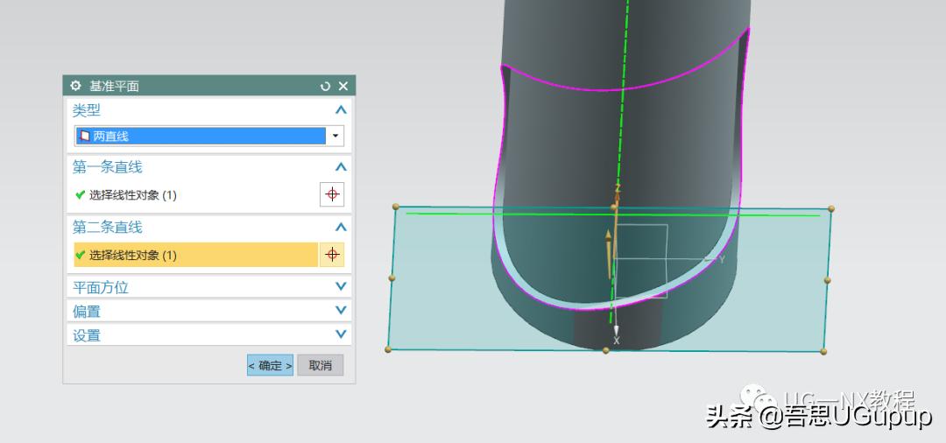
Task: Close the 基准平面 dialog
Action: tap(342, 86)
